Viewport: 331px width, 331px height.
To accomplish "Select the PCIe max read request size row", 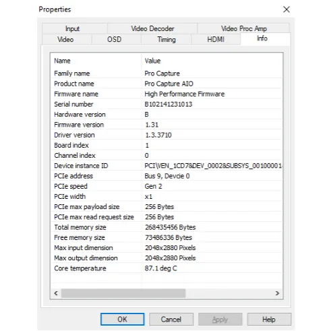I will click(x=167, y=217).
